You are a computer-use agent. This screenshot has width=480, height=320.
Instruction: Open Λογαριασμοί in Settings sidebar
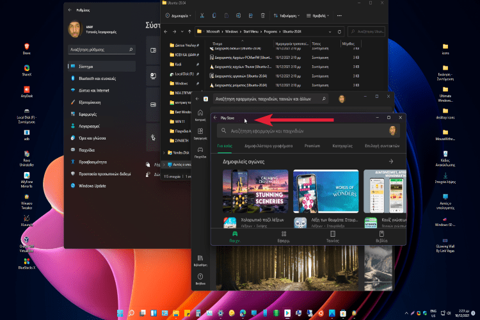(102, 126)
